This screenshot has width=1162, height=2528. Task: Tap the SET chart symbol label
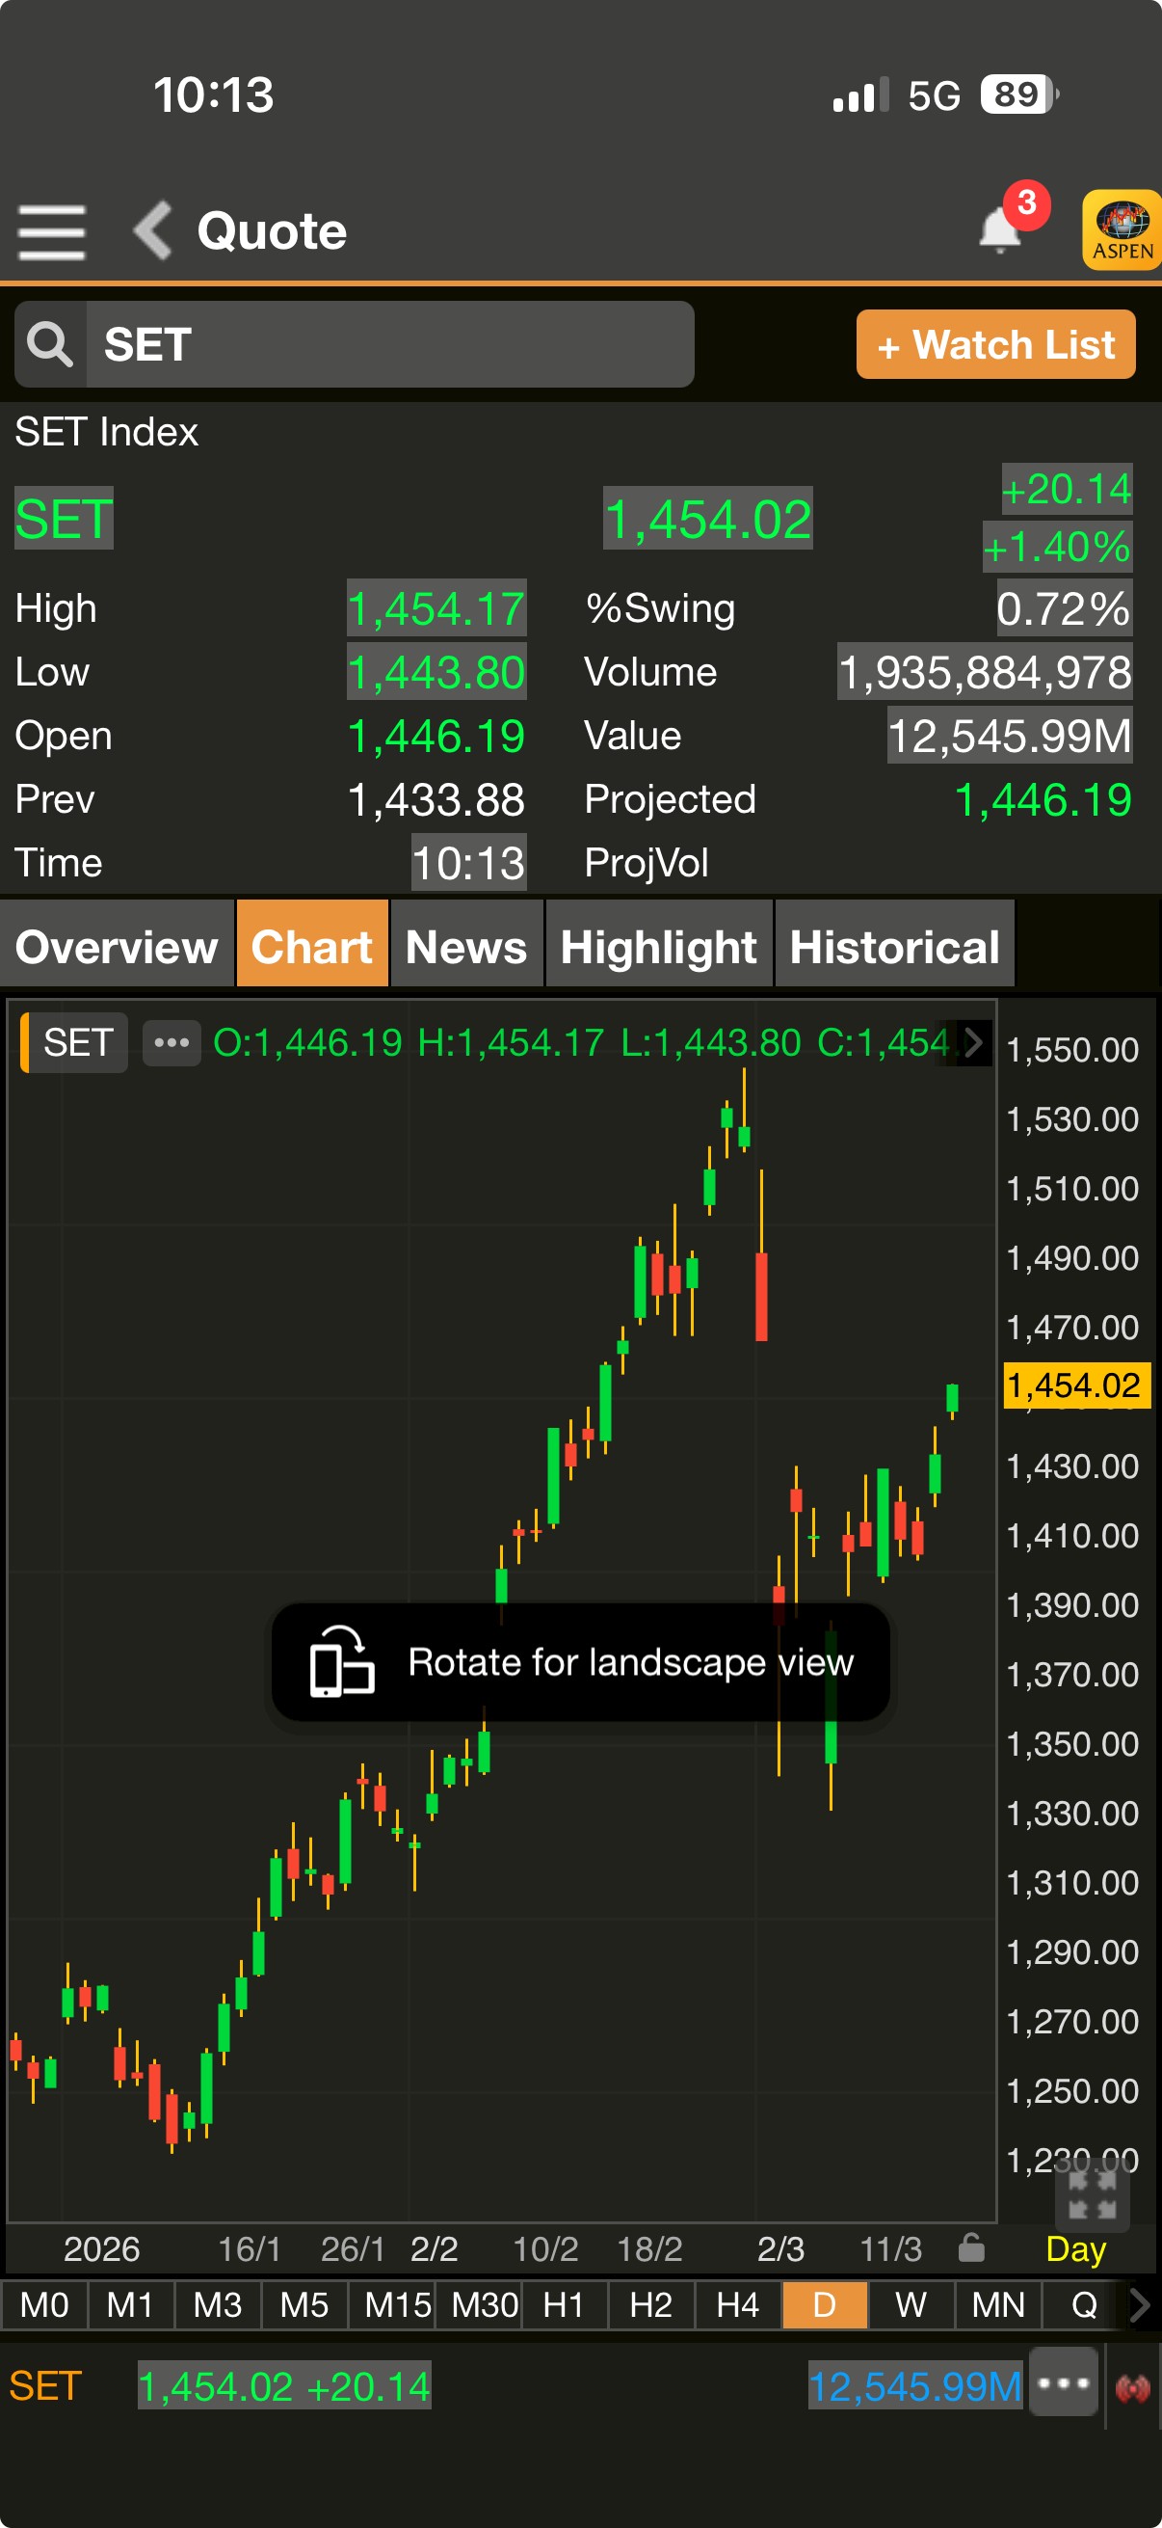tap(76, 1042)
